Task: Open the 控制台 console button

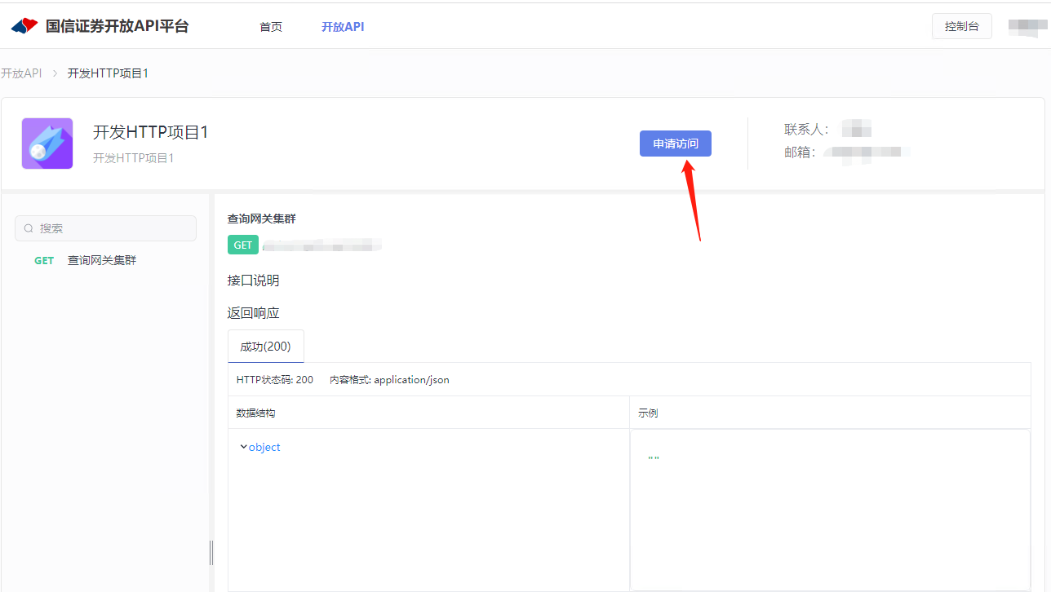Action: (x=961, y=26)
